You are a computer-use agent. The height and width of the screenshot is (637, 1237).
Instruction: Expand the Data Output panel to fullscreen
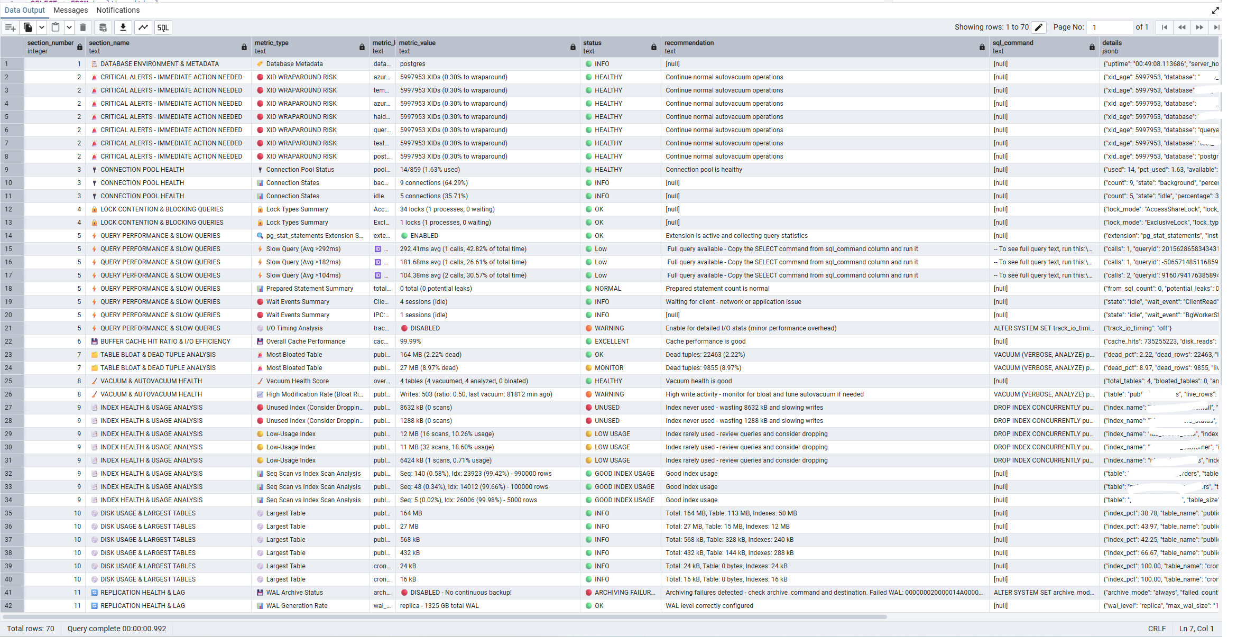point(1215,10)
